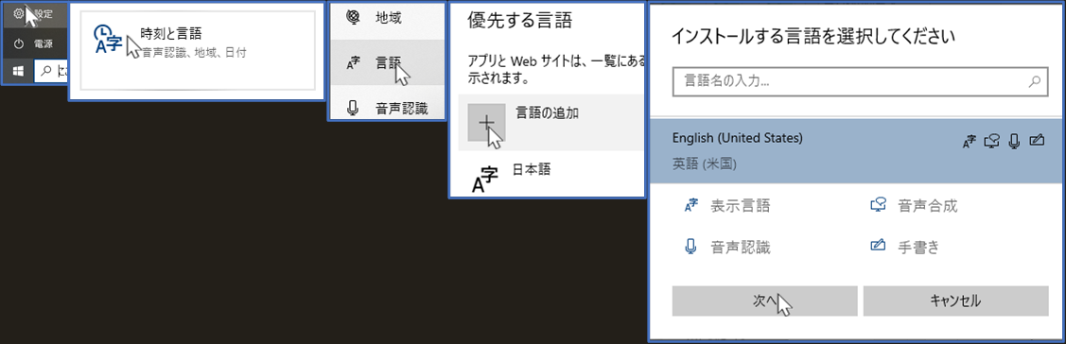Click the handwriting icon on English row
The height and width of the screenshot is (344, 1066).
click(1037, 141)
